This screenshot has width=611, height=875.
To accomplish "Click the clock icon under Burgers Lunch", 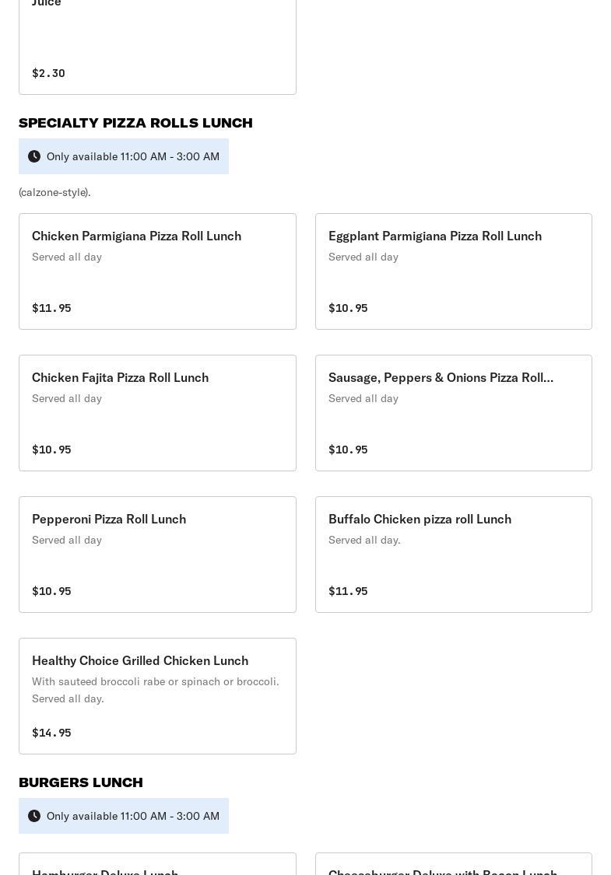I will 34,816.
